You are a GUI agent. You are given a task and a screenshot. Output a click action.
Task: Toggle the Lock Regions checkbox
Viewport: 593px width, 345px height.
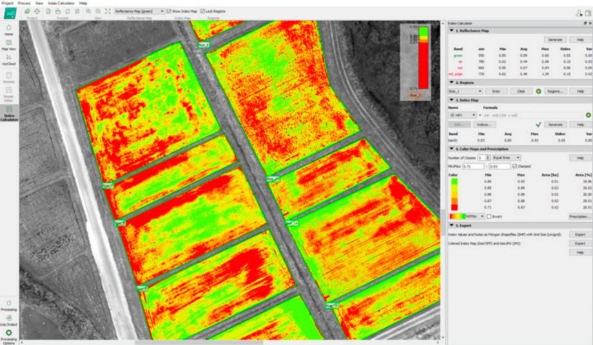(202, 12)
